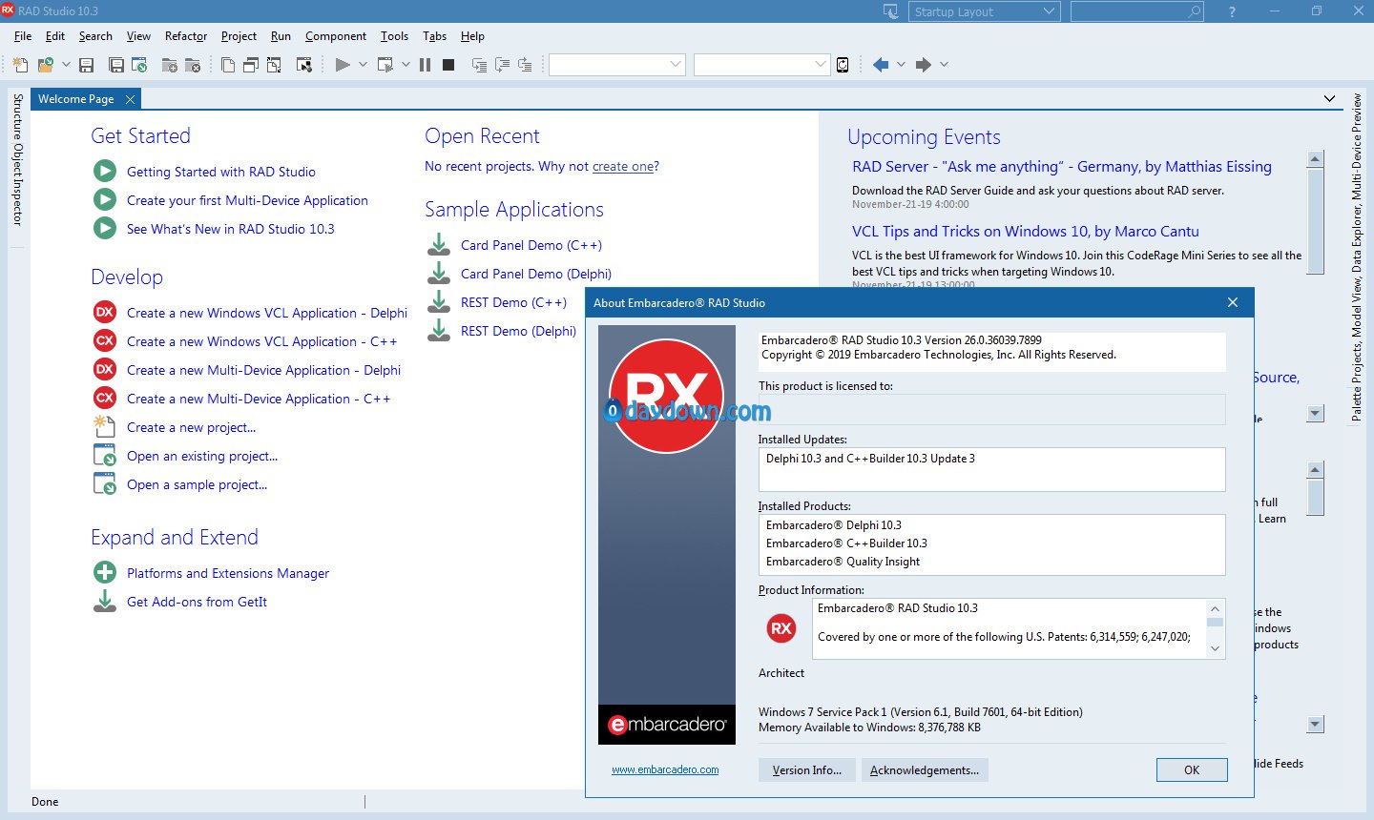Open the Startup Layout desktop dropdown
The image size is (1374, 820).
[x=985, y=11]
